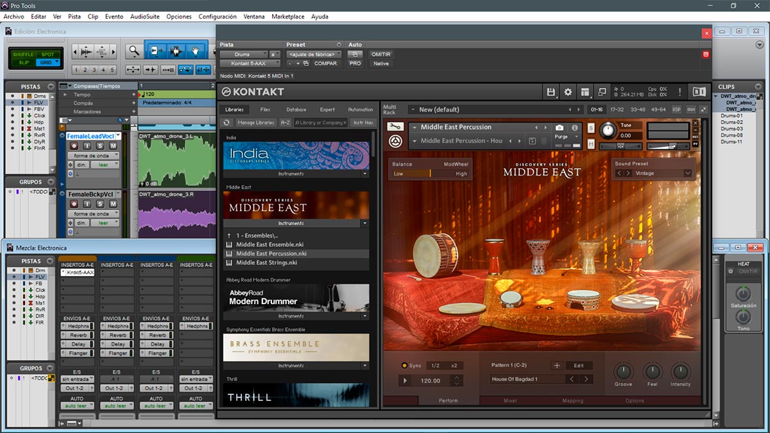The width and height of the screenshot is (770, 433).
Task: Click the x2 tempo button
Action: (454, 366)
